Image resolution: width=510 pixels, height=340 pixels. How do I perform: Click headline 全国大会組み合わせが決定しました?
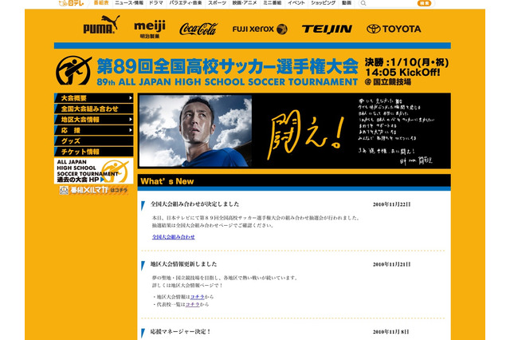coord(194,204)
